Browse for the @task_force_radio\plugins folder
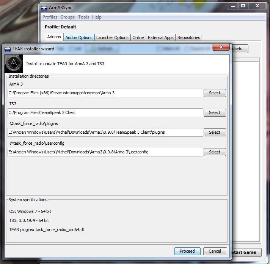 point(214,132)
